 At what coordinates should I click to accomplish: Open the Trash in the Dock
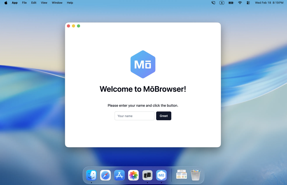(x=195, y=175)
